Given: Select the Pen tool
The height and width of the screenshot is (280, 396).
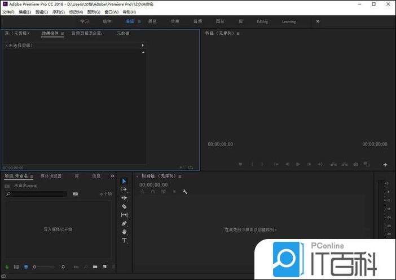Looking at the screenshot, I should coord(124,223).
